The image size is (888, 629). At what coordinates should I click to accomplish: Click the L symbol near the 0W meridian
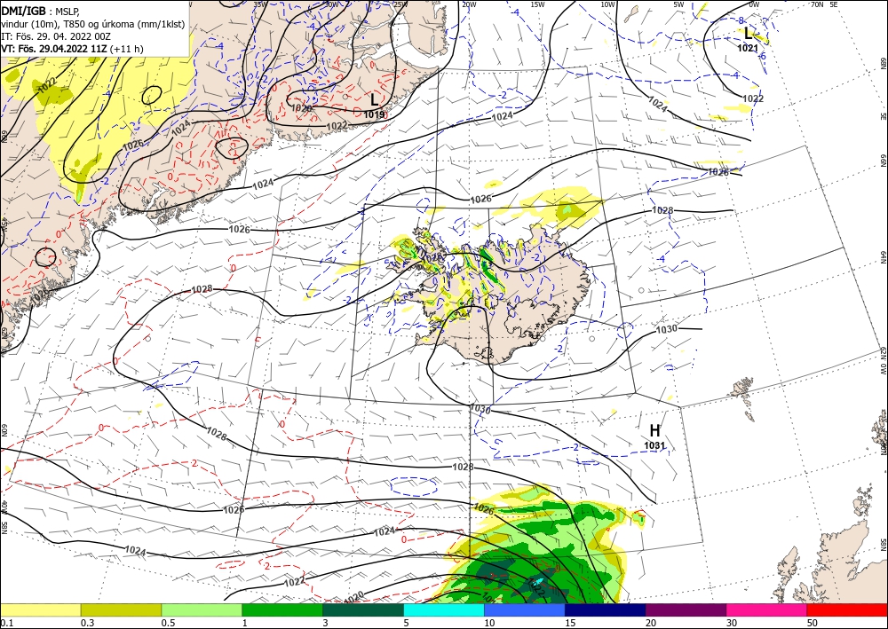click(749, 33)
